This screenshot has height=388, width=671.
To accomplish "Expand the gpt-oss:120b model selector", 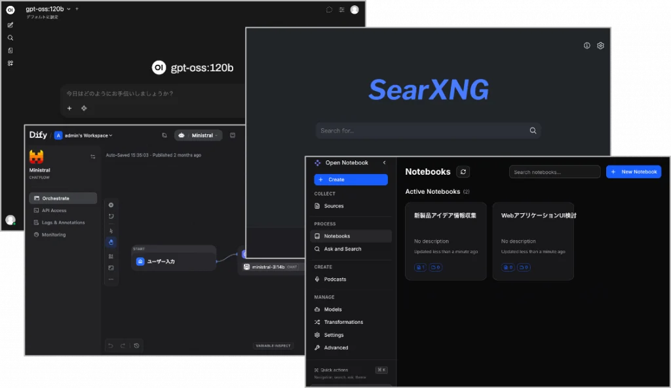I will pos(68,9).
